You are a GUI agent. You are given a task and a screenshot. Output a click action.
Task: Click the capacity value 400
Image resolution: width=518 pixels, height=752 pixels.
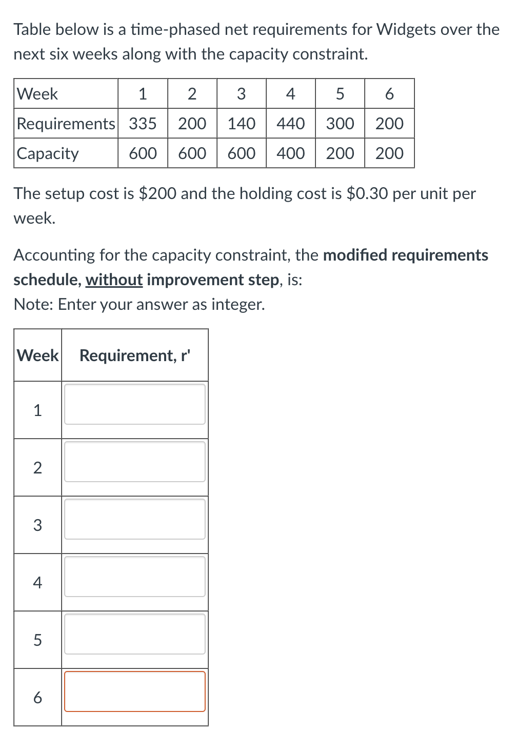pos(290,153)
